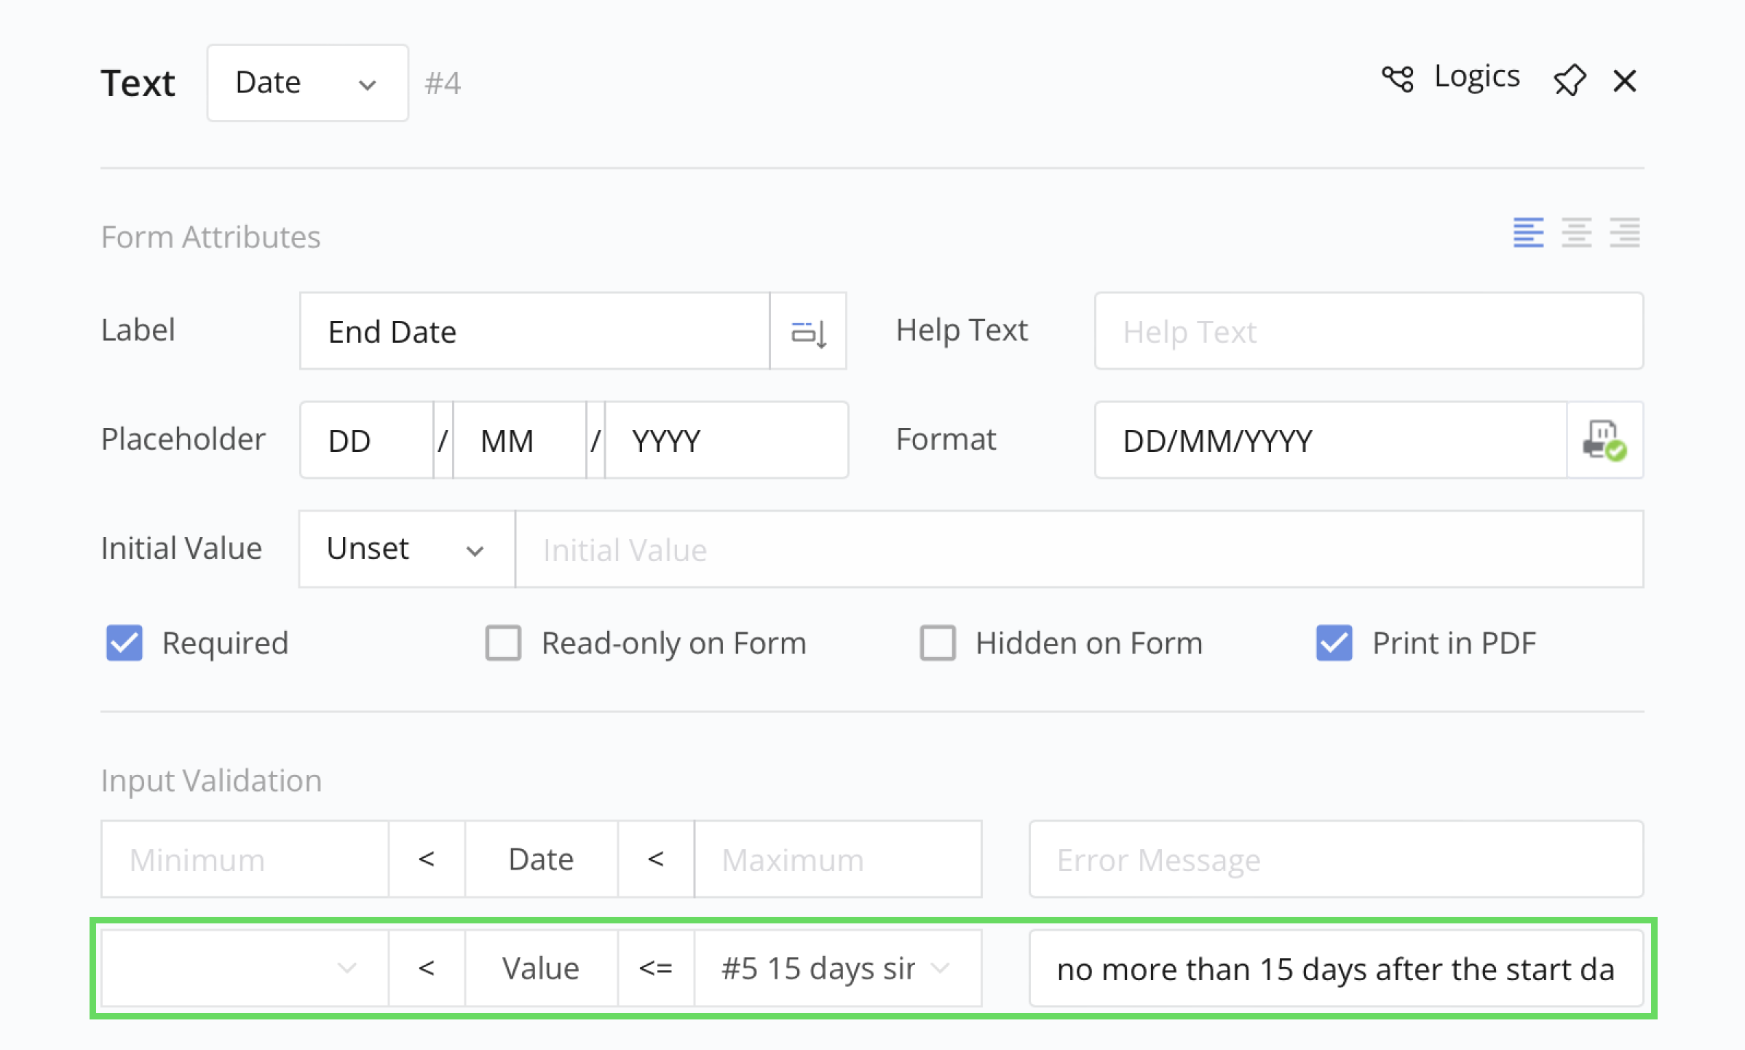The image size is (1745, 1050).
Task: Pin the properties panel
Action: click(1569, 80)
